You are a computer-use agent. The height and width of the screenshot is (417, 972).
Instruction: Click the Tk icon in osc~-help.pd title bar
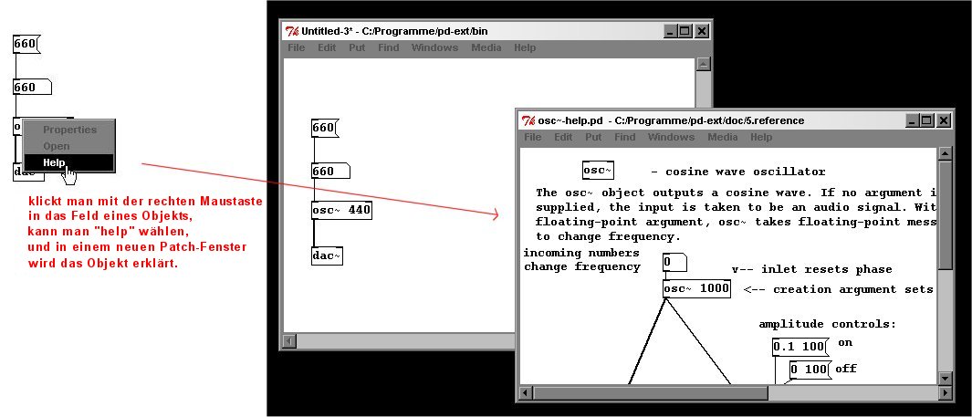coord(528,120)
